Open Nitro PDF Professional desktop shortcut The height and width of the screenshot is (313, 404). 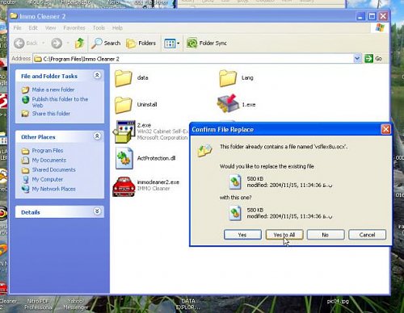(38, 304)
